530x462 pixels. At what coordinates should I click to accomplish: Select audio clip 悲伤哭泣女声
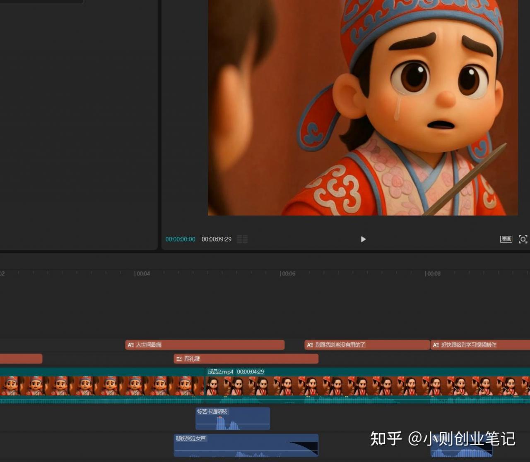[246, 445]
